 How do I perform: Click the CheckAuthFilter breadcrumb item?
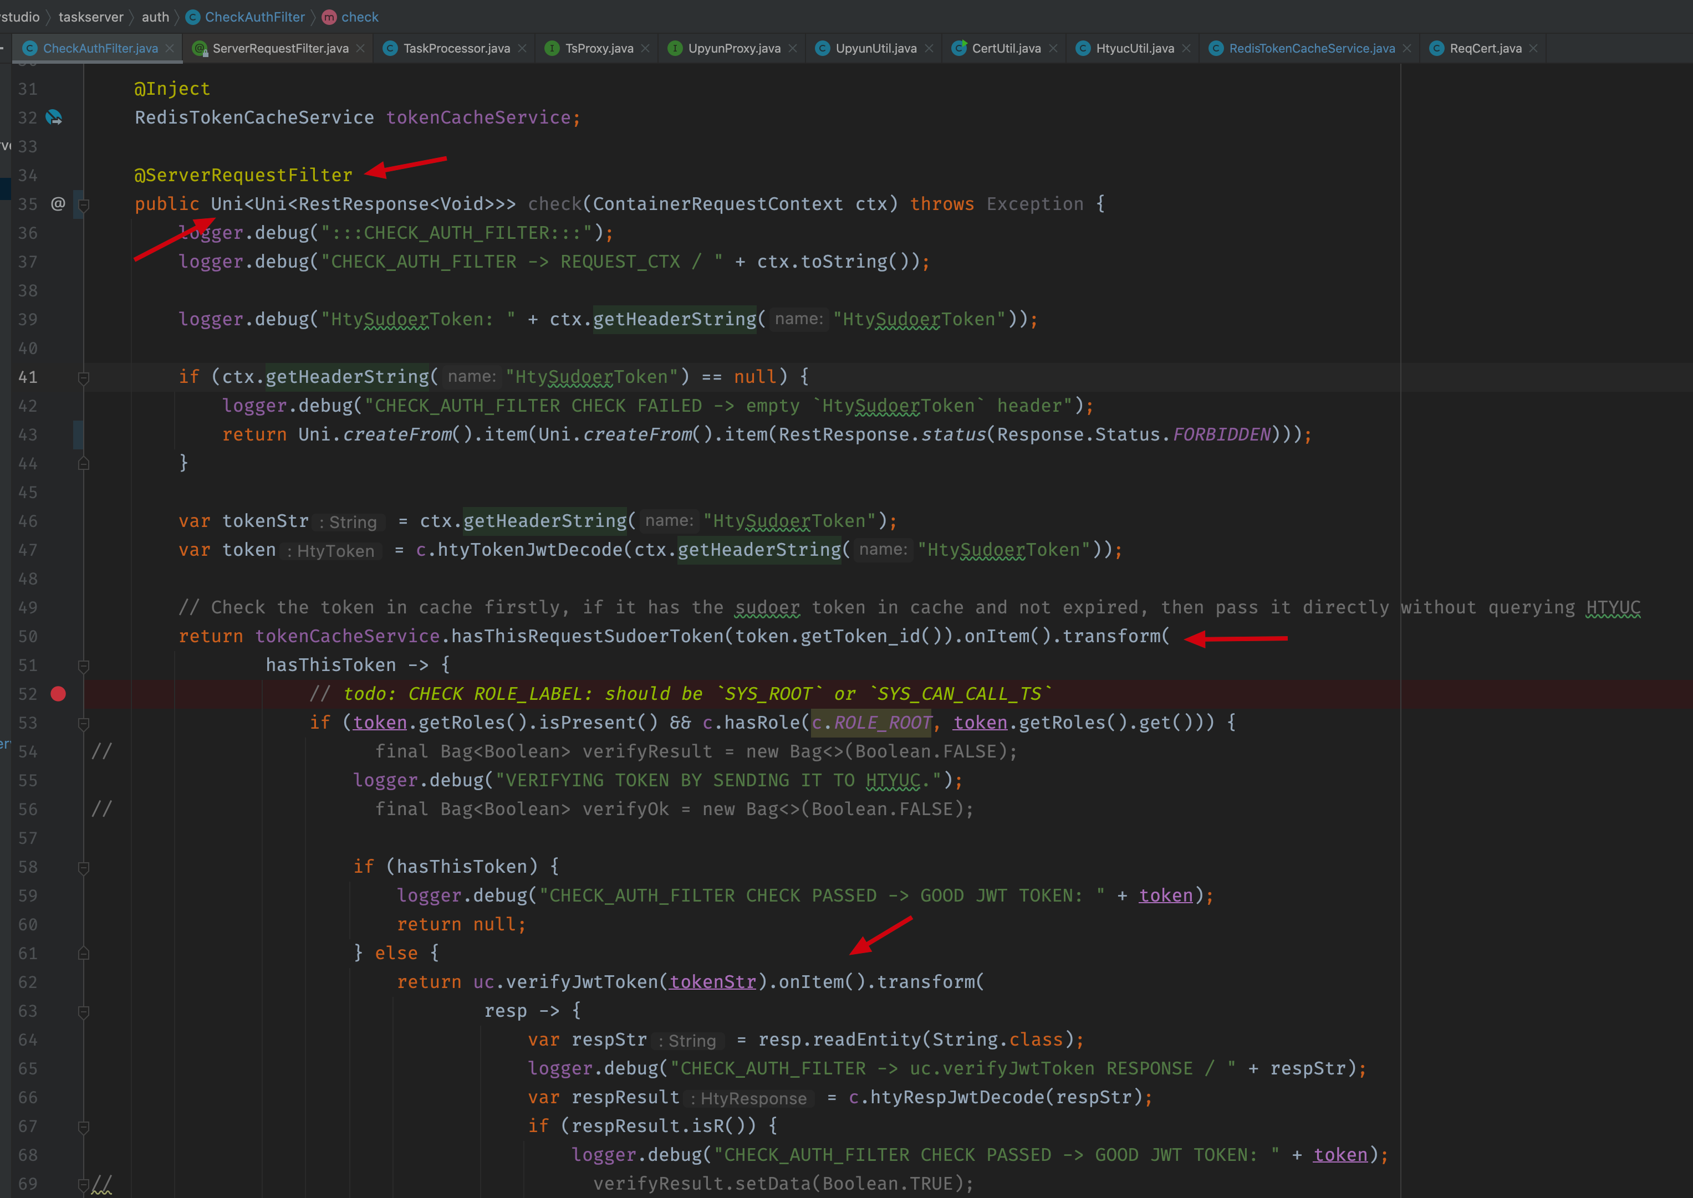254,17
